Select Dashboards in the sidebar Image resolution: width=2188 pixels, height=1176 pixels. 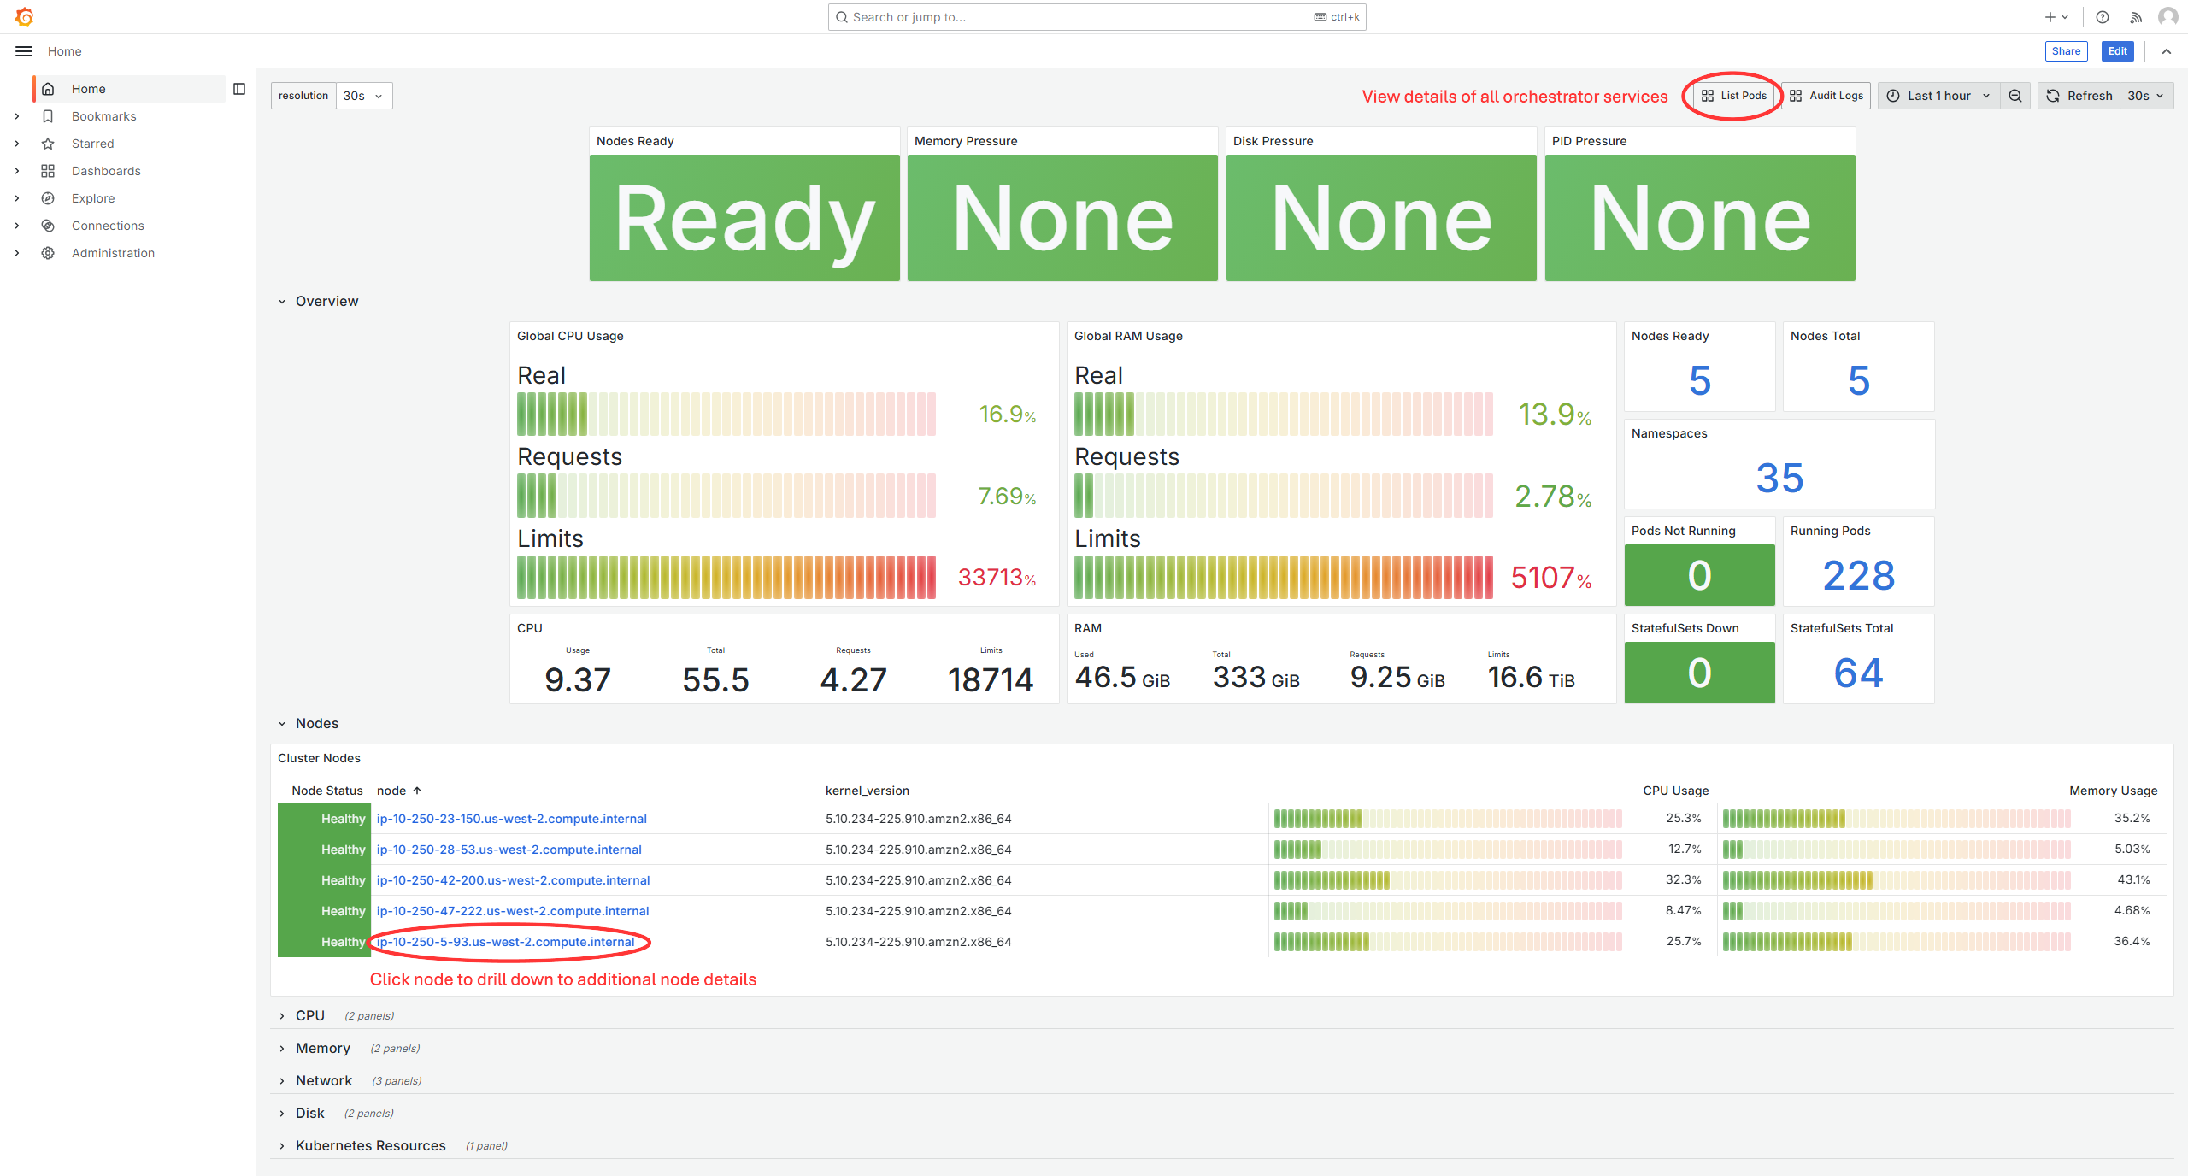click(x=106, y=171)
